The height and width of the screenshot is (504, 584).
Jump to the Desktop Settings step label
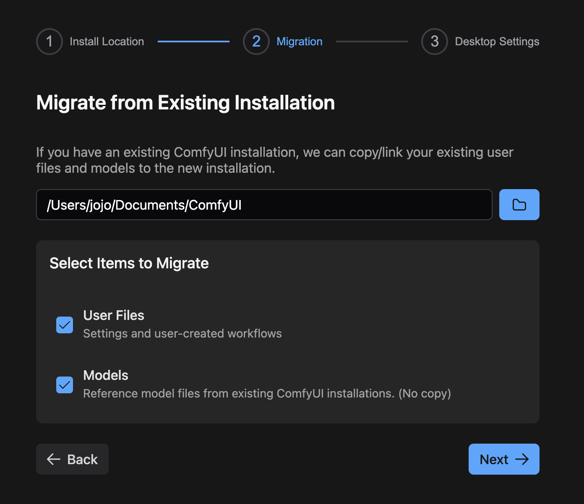click(497, 42)
